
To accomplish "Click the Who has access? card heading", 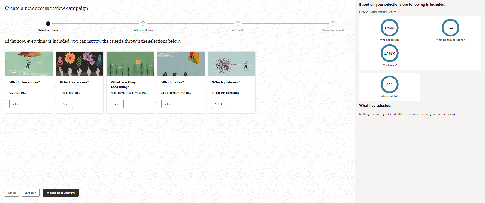I will click(x=74, y=82).
